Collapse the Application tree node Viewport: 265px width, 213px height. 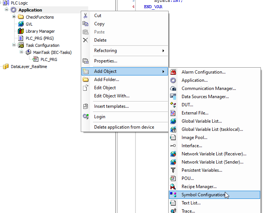(x=6, y=9)
